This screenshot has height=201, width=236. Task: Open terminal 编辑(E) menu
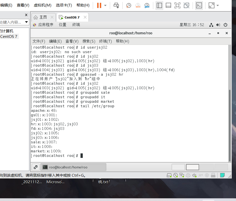[x=55, y=41]
